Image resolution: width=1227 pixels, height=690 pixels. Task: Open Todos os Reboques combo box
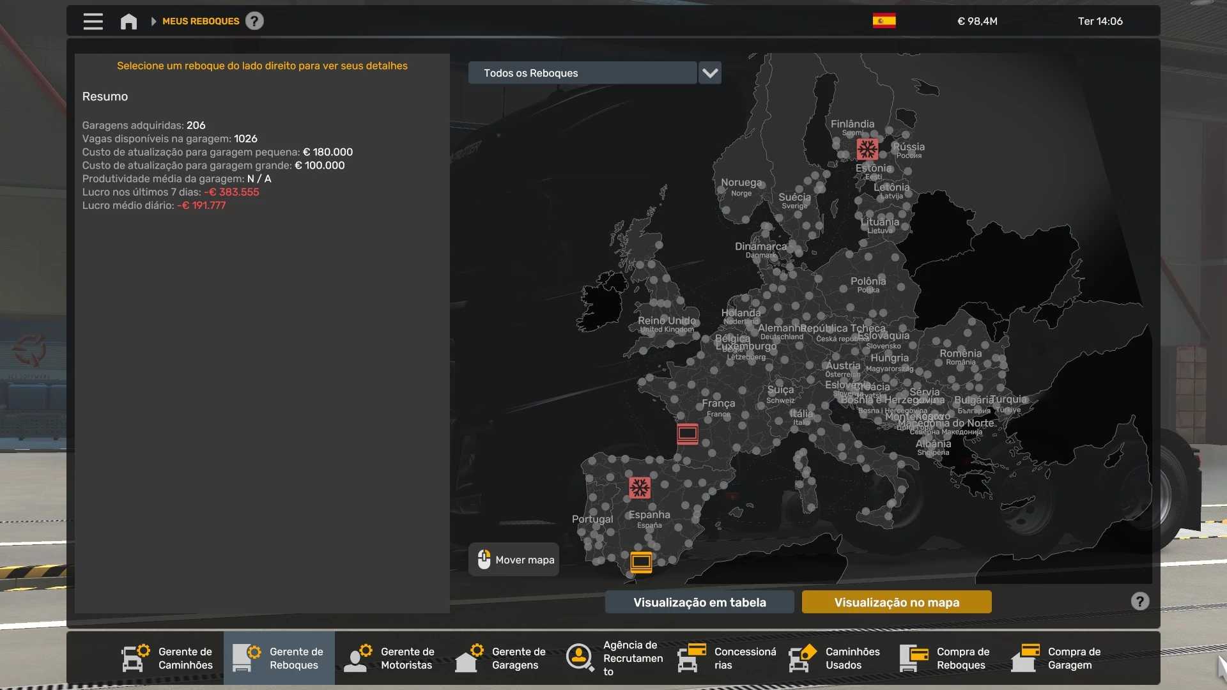(582, 73)
